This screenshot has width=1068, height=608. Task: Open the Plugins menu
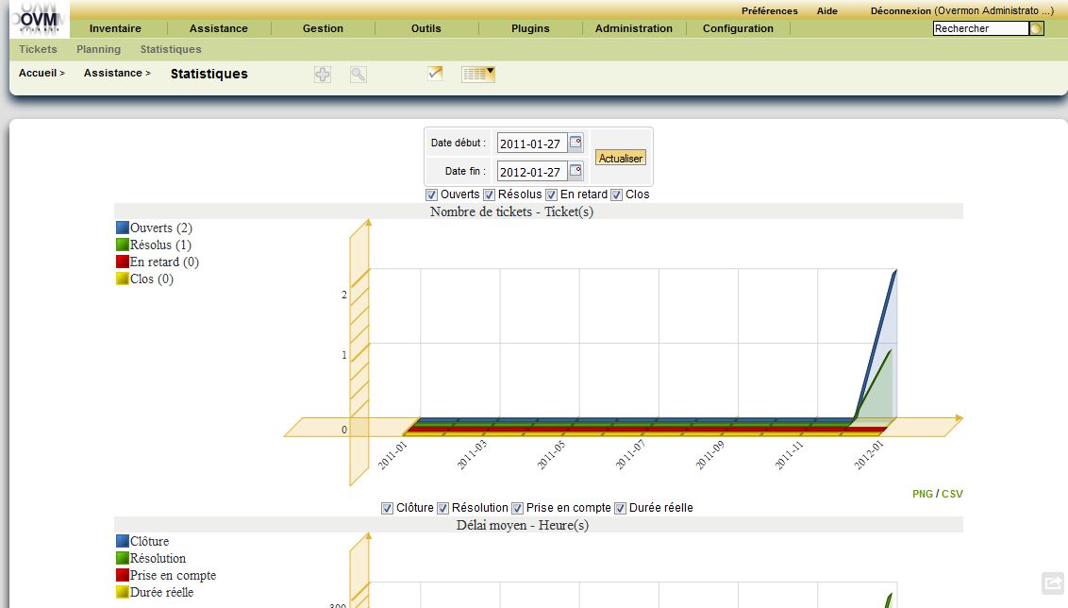tap(530, 28)
